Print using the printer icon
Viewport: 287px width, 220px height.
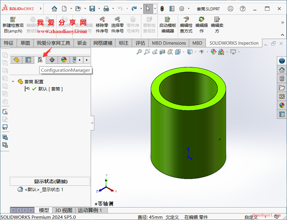106,9
